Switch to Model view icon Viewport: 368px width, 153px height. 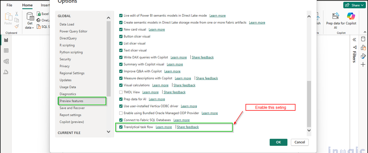click(x=6, y=61)
